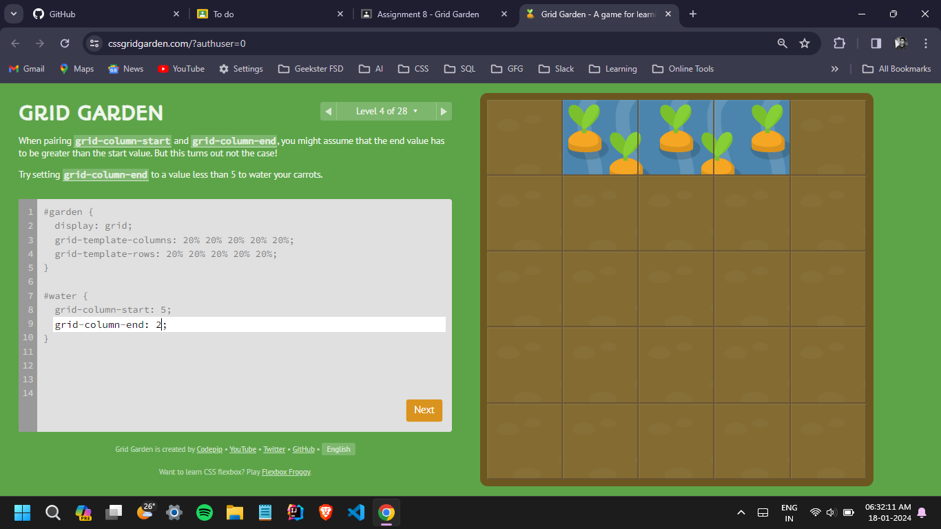
Task: Open the zoom magnifier icon in address bar
Action: click(x=782, y=43)
